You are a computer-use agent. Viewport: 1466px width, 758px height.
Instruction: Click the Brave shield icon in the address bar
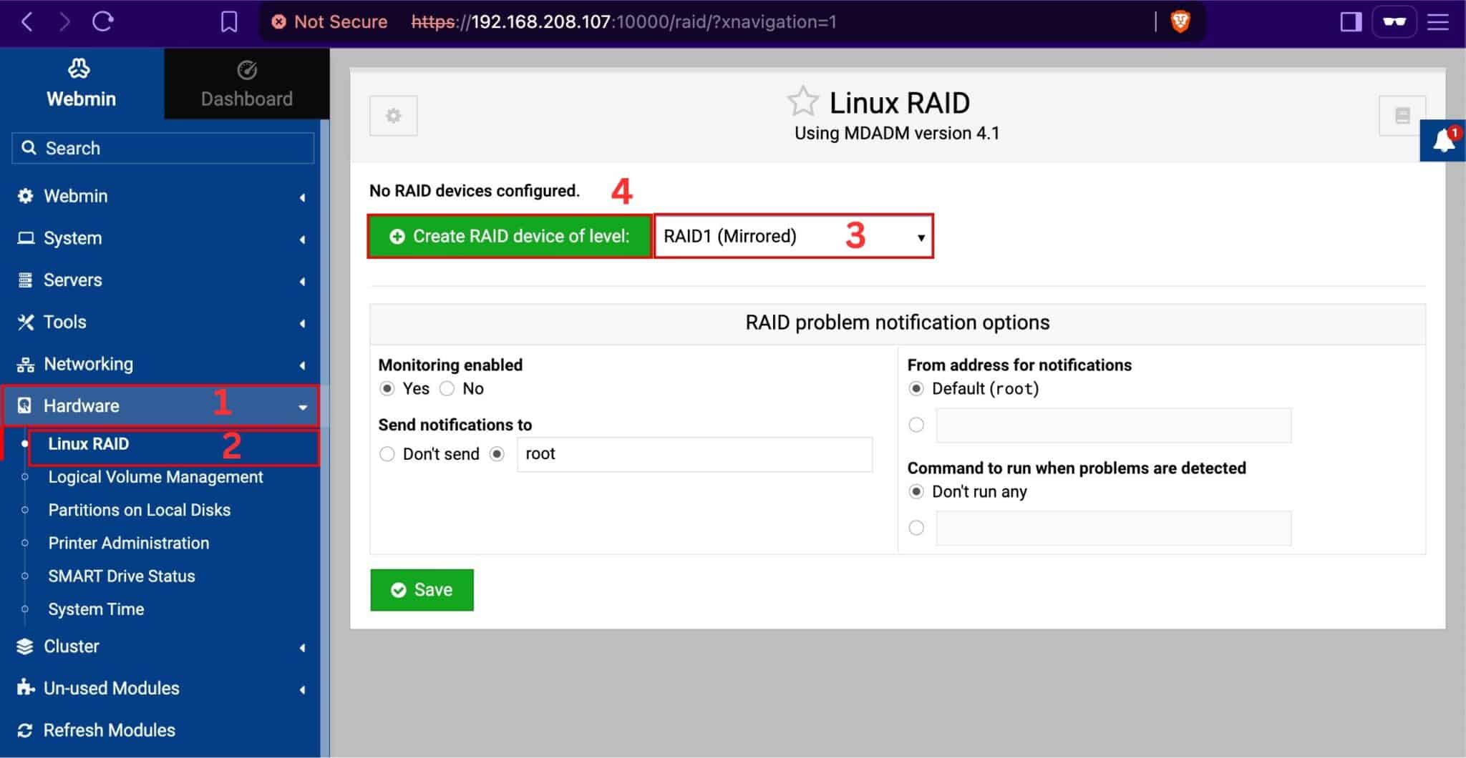tap(1179, 21)
